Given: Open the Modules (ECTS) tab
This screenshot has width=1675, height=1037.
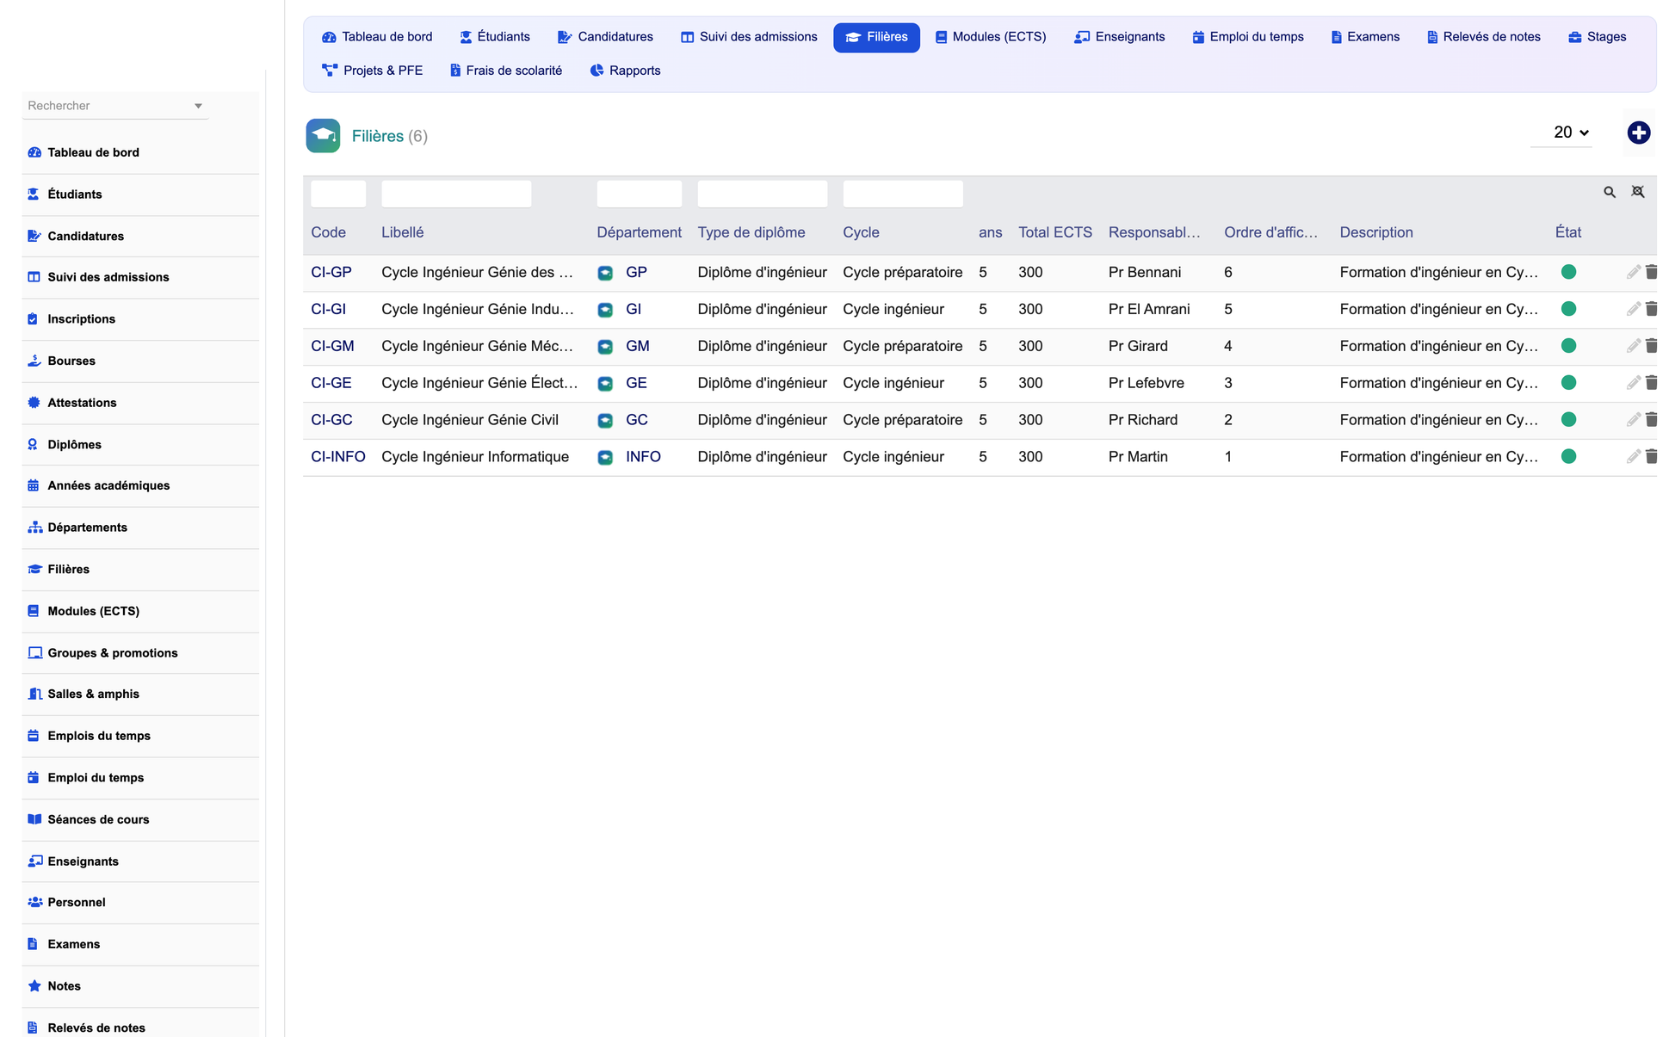Looking at the screenshot, I should pyautogui.click(x=991, y=37).
